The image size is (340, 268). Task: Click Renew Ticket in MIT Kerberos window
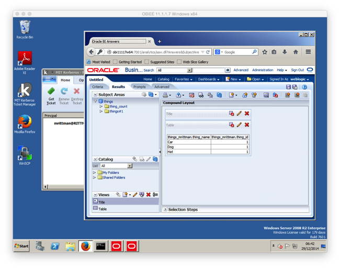coord(64,96)
